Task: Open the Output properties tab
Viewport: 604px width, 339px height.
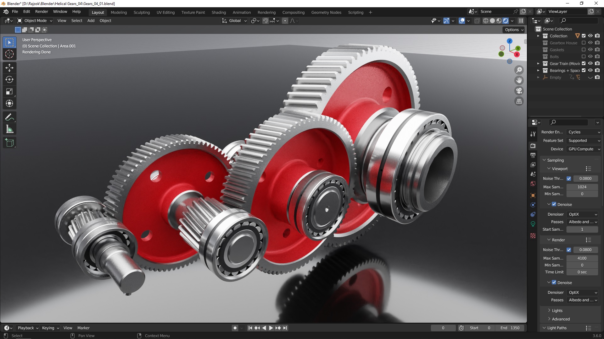Action: 533,155
